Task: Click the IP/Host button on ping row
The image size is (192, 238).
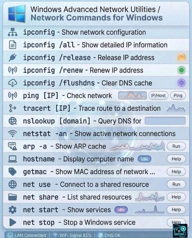Action: point(158,95)
